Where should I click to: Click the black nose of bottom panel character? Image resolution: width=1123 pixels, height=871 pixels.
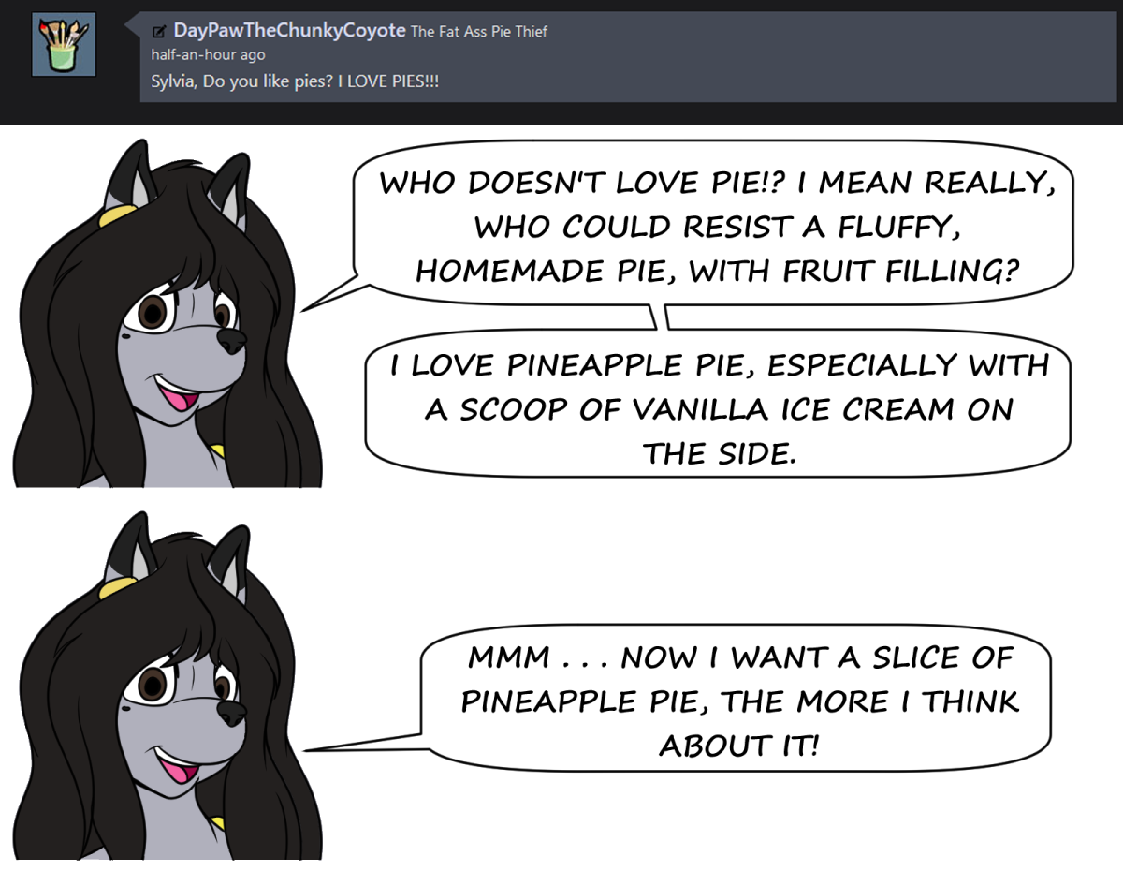231,713
